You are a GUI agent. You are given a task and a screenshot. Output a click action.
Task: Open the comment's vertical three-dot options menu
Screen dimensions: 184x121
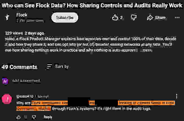177,96
